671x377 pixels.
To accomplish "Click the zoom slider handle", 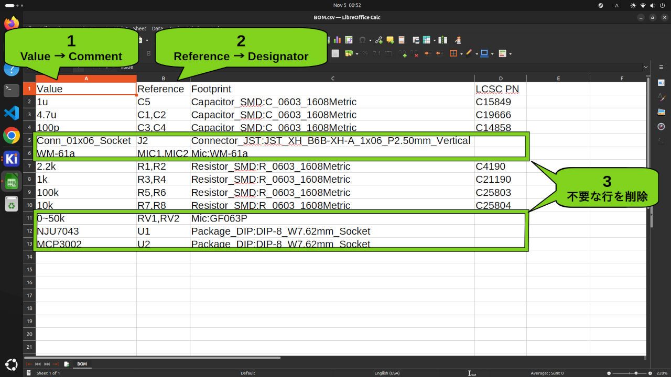I will tap(636, 373).
